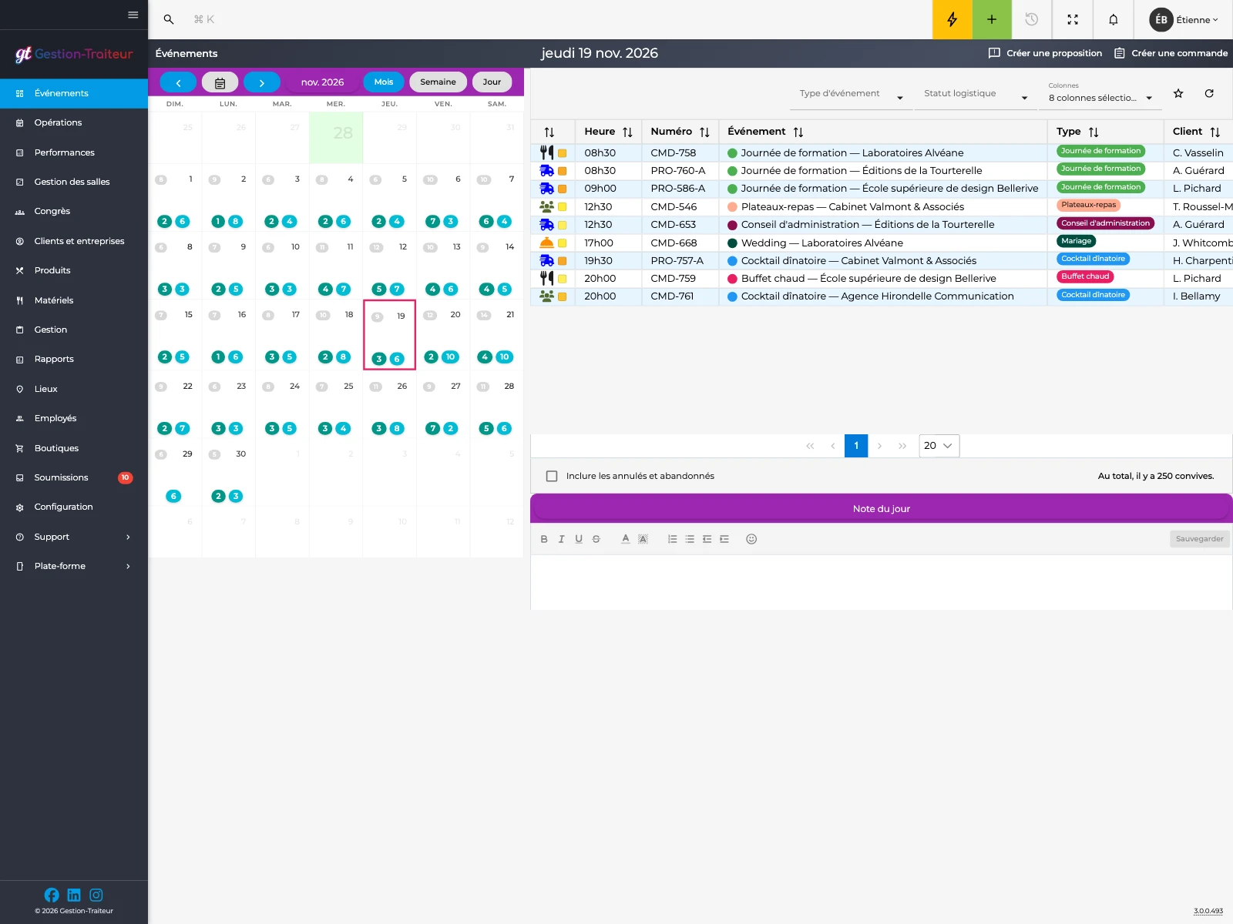This screenshot has height=924, width=1233.
Task: Check 'Inclure les annulés et abandonnés'
Action: 552,476
